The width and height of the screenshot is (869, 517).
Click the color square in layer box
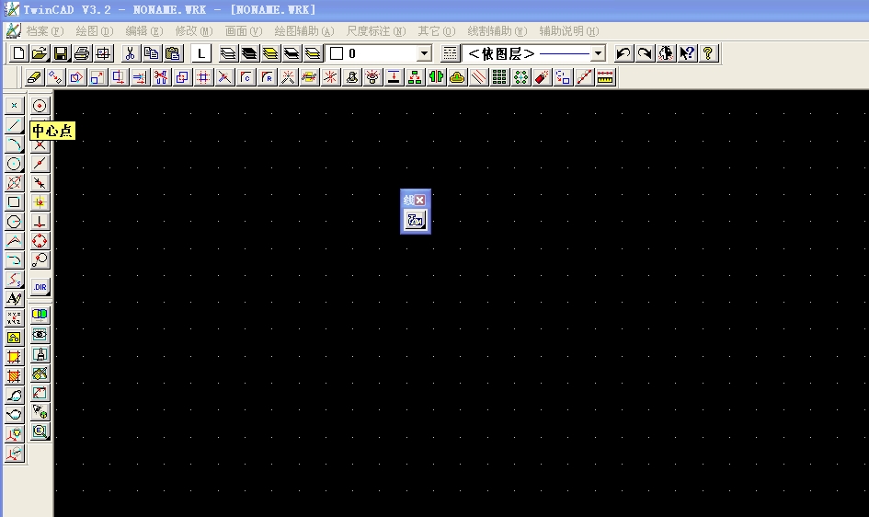point(337,53)
